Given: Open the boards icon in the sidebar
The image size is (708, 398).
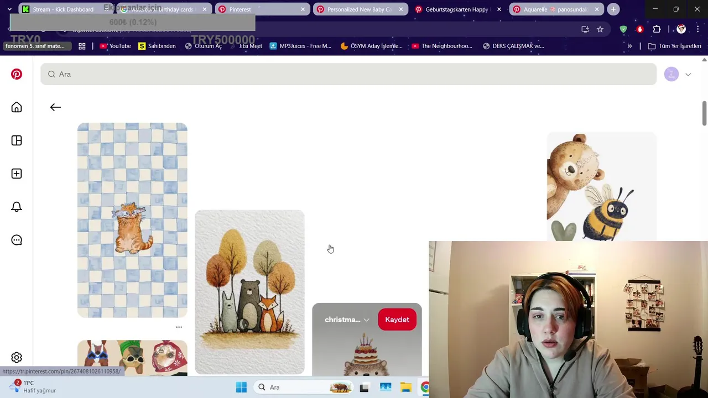Looking at the screenshot, I should (x=17, y=140).
